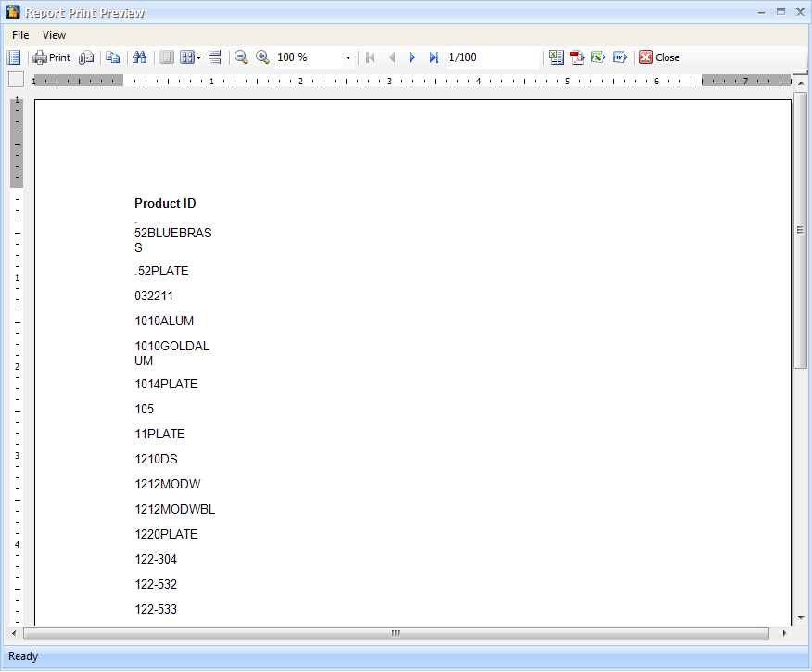The image size is (812, 672).
Task: Go to last page arrow
Action: (434, 57)
